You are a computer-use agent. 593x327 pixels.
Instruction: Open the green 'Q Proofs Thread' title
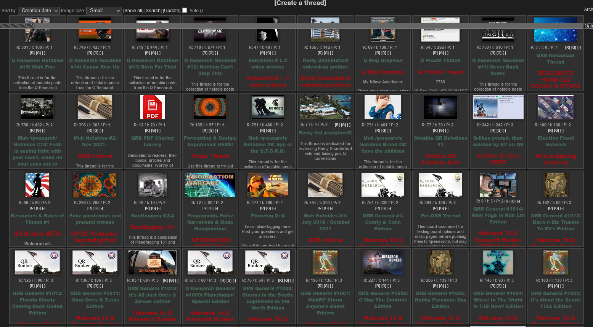point(440,60)
